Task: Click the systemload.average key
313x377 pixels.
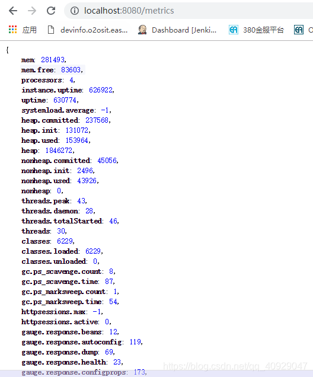Action: tap(58, 110)
